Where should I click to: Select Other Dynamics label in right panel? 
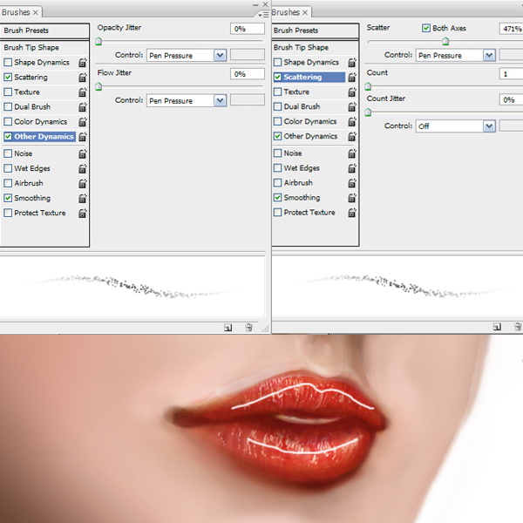pyautogui.click(x=310, y=137)
